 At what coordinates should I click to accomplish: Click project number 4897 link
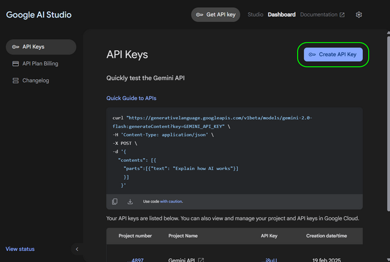pos(138,259)
